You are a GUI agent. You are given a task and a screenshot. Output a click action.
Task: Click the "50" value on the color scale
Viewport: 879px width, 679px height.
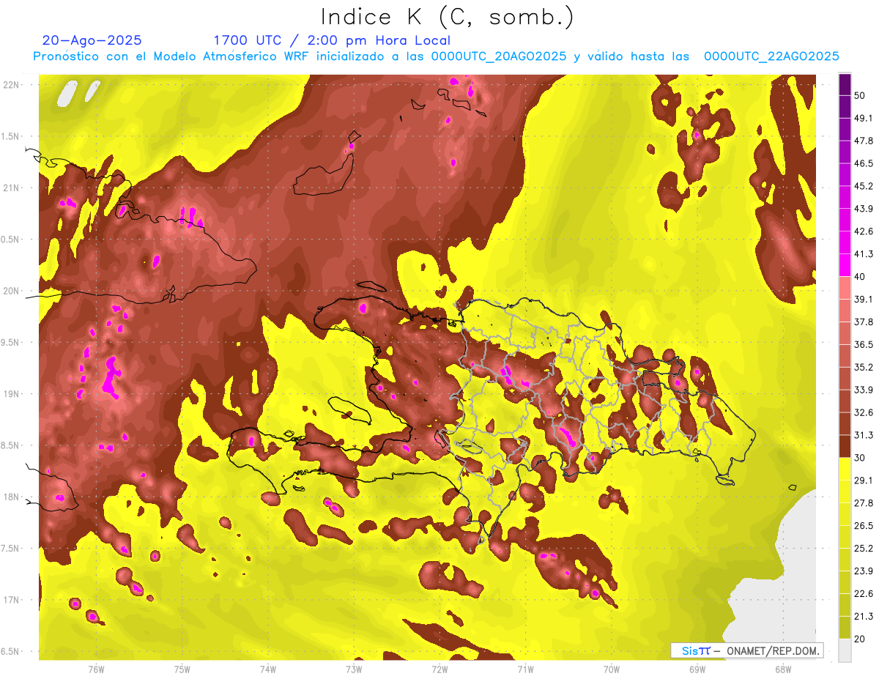point(861,95)
